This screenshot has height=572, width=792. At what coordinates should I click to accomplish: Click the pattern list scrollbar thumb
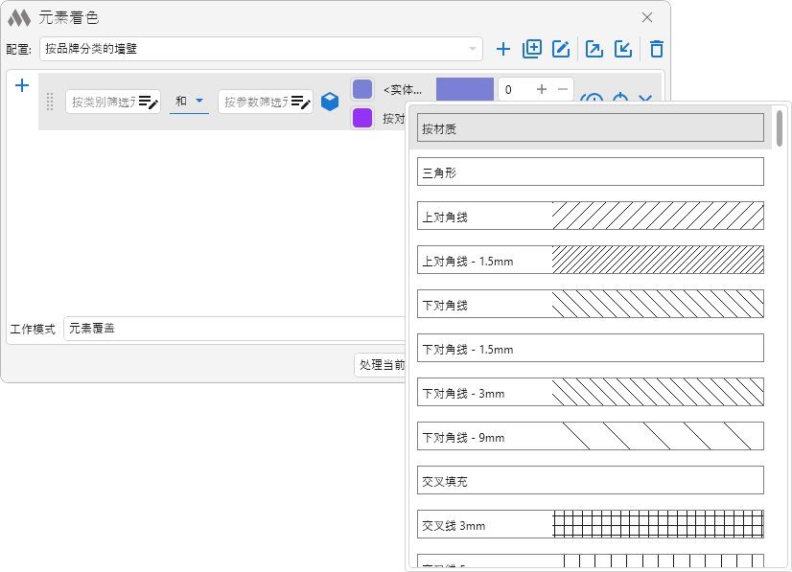tap(780, 128)
